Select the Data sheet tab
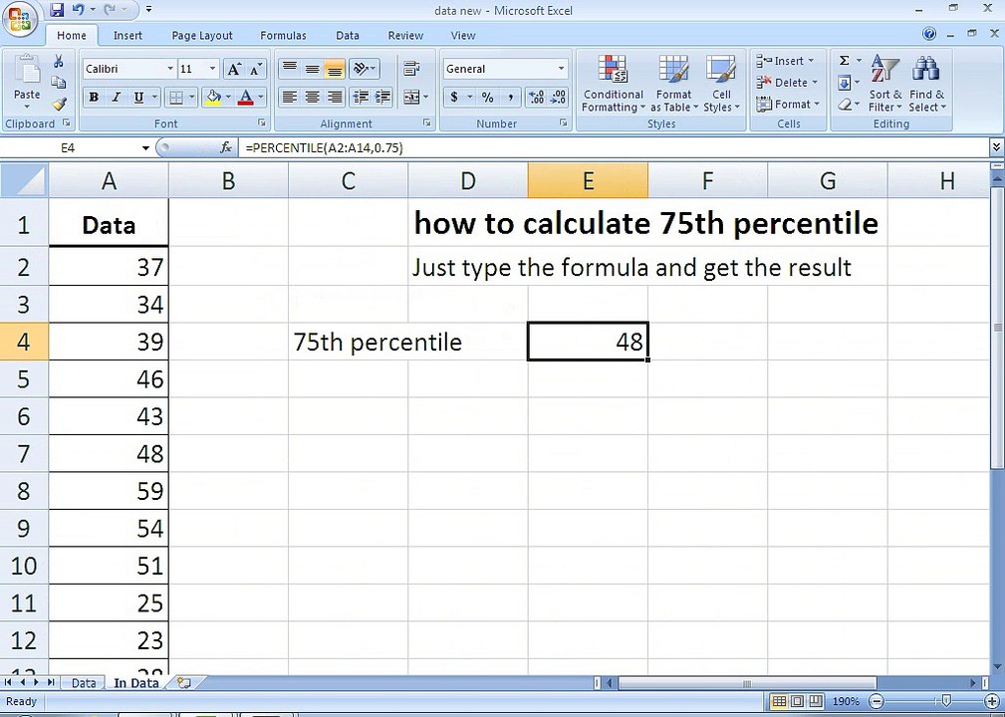Screen dimensions: 1005x717 84,683
